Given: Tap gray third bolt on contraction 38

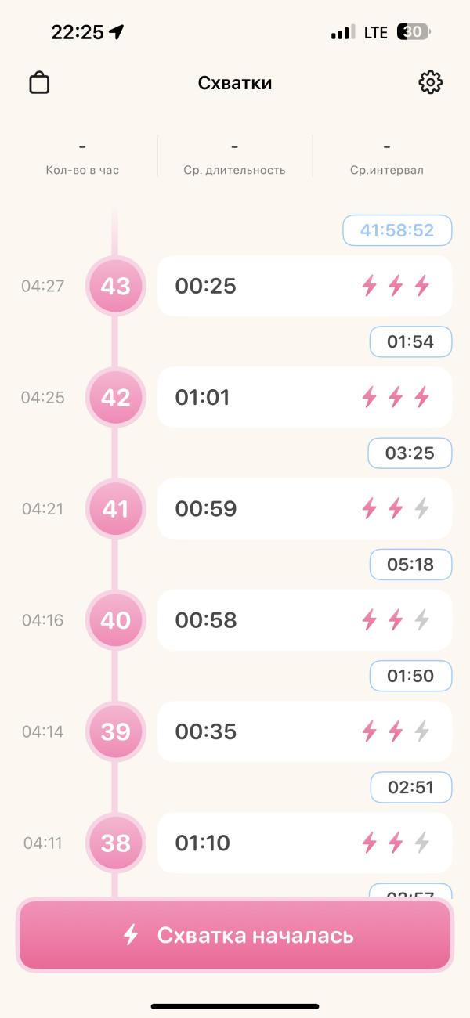Looking at the screenshot, I should [421, 843].
